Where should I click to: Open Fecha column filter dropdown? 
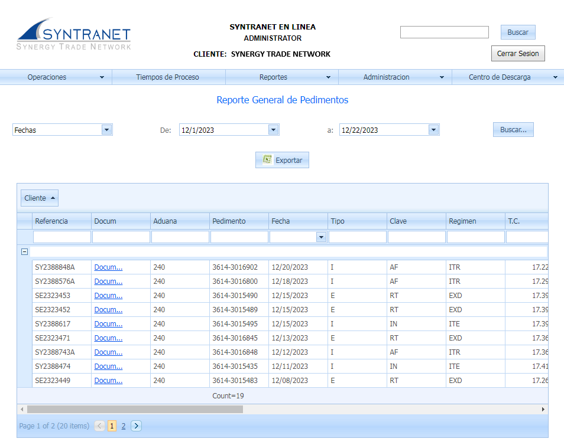click(x=321, y=237)
